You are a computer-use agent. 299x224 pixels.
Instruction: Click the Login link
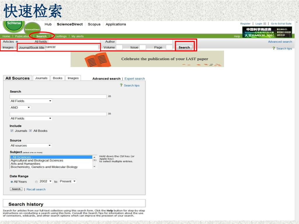[x=259, y=24]
